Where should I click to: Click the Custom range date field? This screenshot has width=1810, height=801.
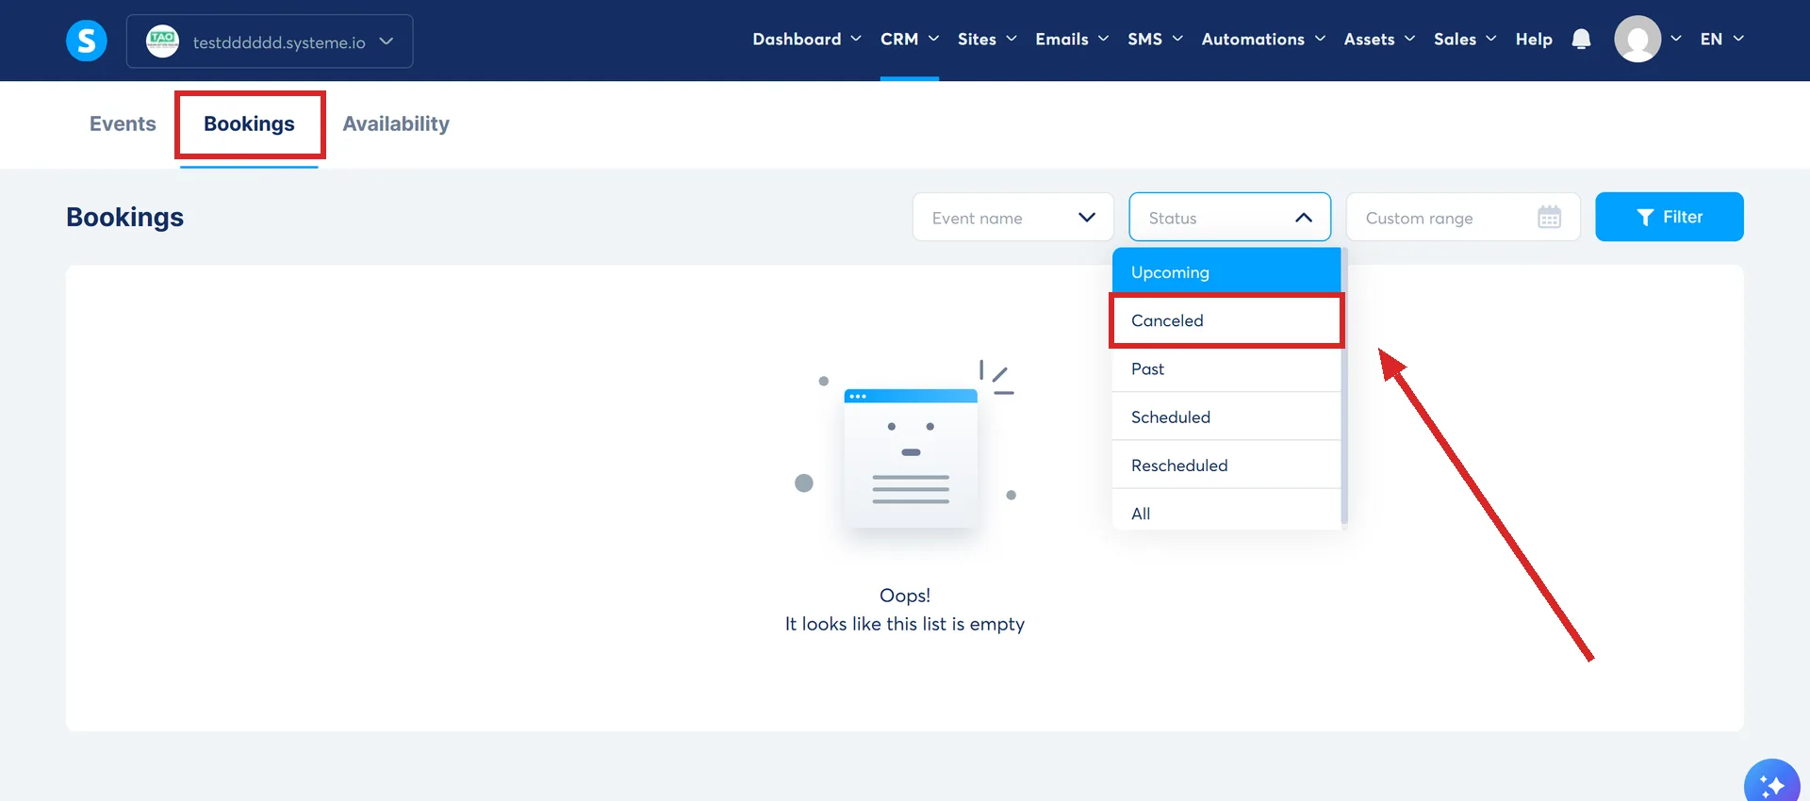1462,218
